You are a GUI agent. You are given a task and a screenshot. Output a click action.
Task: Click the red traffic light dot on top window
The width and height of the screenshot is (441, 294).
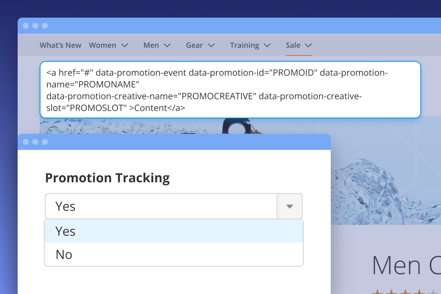(26, 26)
